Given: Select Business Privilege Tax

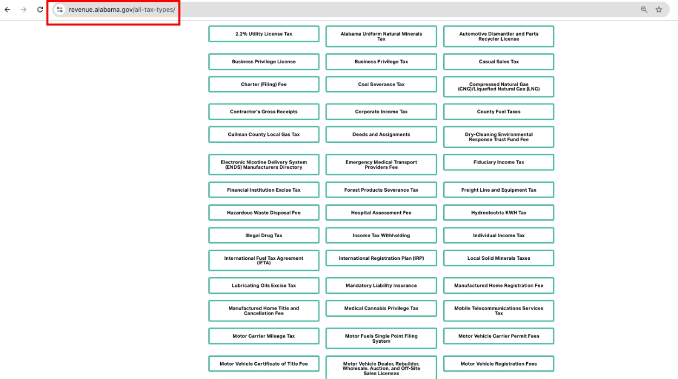Looking at the screenshot, I should pos(381,62).
